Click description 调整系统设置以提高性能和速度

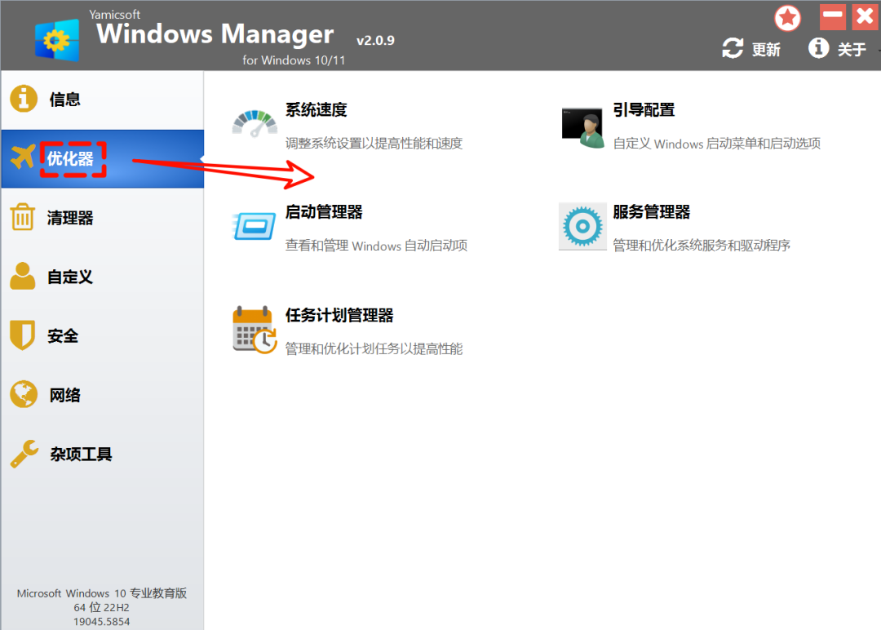tap(374, 144)
